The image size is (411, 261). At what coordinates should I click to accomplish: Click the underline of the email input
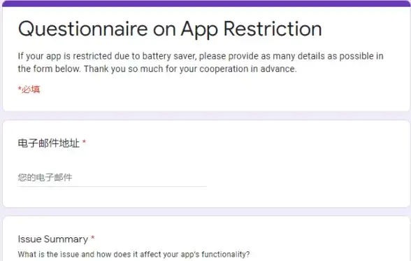(x=112, y=187)
